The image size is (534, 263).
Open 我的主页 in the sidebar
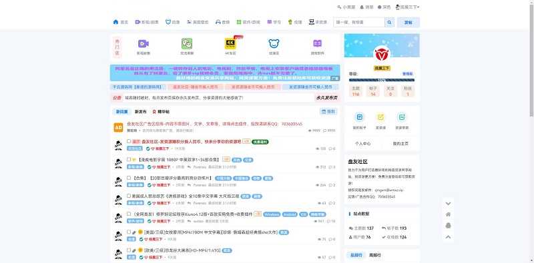click(x=400, y=144)
